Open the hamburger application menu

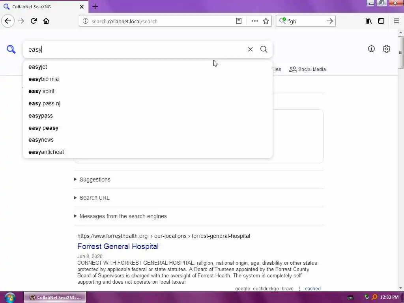397,21
